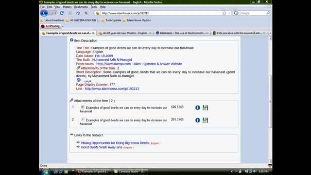Click the AntiPhishing toolbar button
Image resolution: width=311 pixels, height=175 pixels.
(x=51, y=26)
